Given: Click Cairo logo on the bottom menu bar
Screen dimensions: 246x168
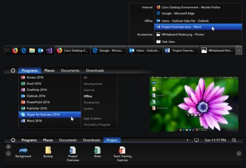Looking at the screenshot, I should pos(13,140).
